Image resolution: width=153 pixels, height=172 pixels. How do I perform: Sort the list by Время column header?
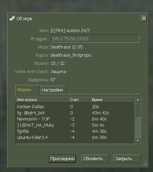click(112, 100)
